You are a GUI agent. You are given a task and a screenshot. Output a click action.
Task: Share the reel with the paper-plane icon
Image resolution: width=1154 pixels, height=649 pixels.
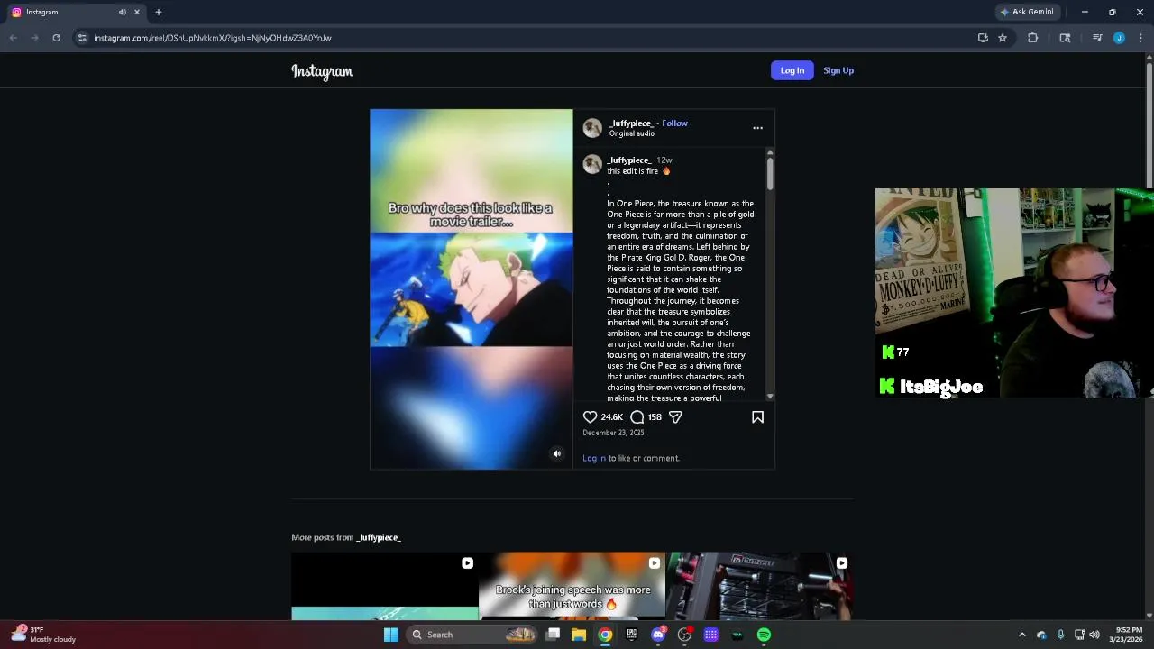675,416
